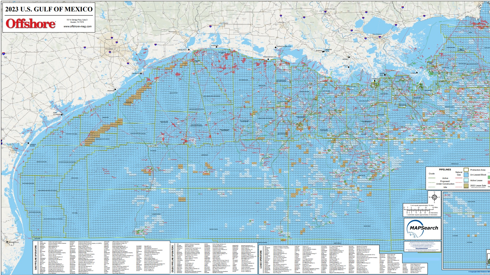Click the FREEPORT city marker
490x275 pixels.
click(115, 89)
